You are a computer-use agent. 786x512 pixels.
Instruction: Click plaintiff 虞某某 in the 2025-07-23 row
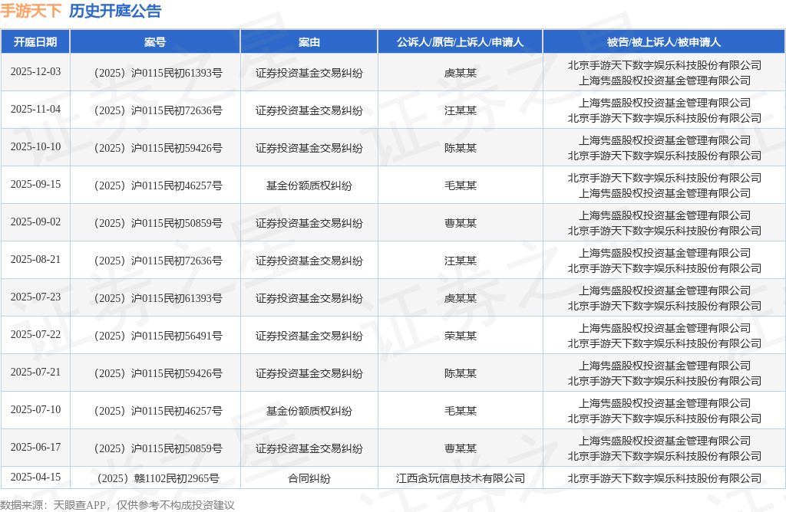pos(461,298)
